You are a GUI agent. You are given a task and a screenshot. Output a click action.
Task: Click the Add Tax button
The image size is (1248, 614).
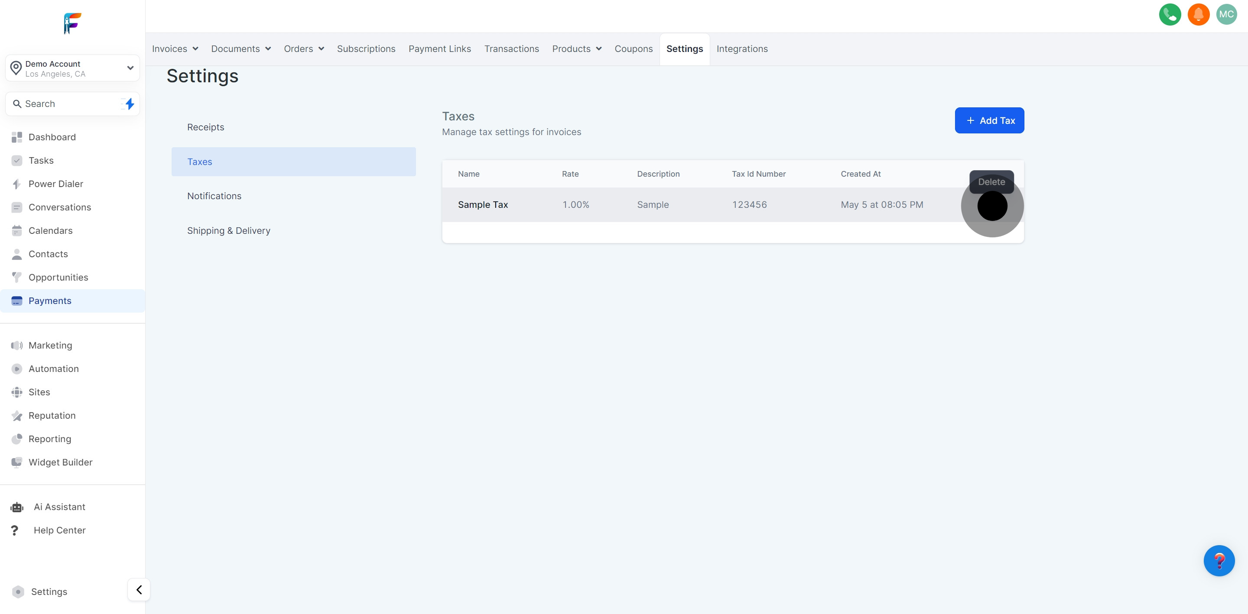click(989, 120)
